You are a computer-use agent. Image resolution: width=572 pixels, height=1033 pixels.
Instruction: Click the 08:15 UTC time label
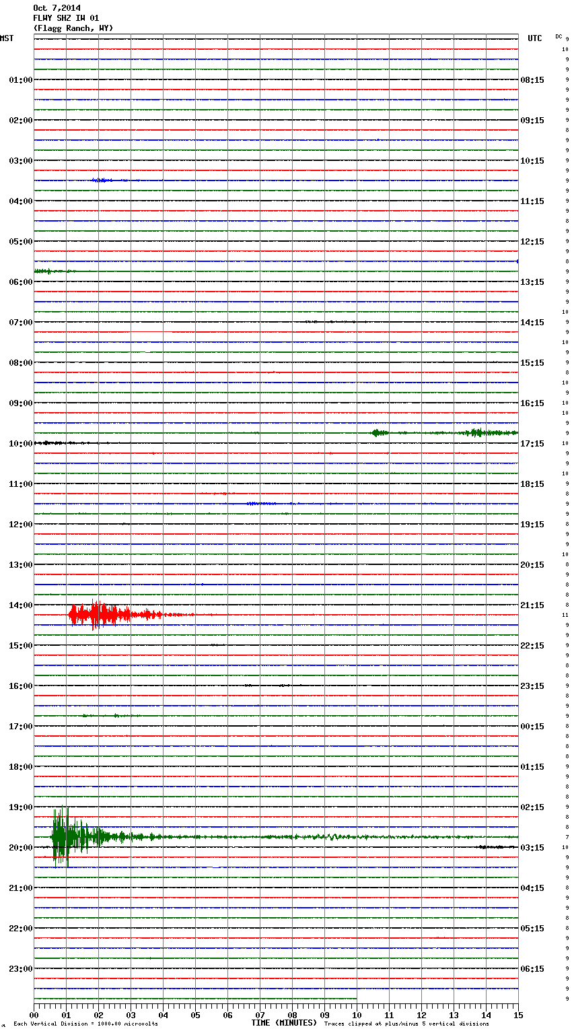coord(532,79)
